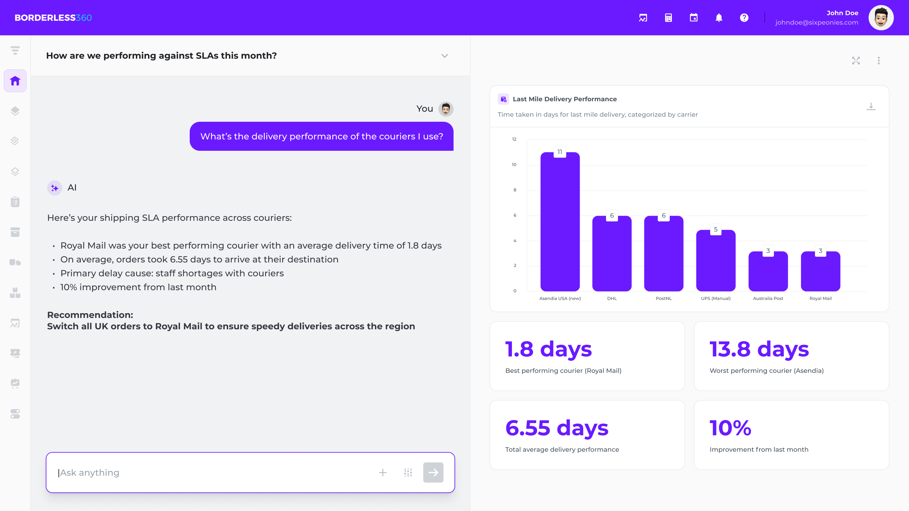Collapse the sidebar menu at top
Image resolution: width=909 pixels, height=511 pixels.
(x=15, y=50)
